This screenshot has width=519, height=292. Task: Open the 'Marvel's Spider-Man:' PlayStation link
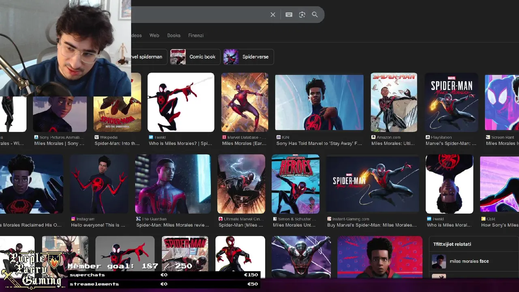451,144
